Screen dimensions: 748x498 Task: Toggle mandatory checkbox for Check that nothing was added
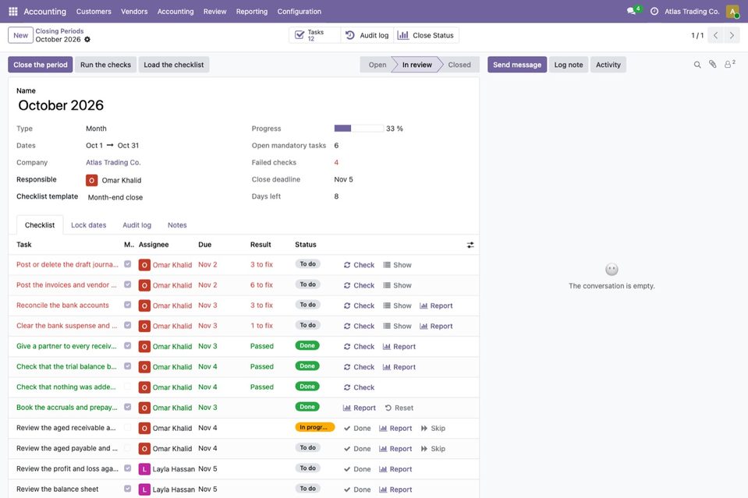click(127, 387)
